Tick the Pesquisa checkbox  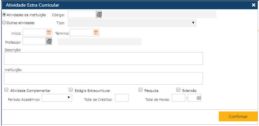(140, 90)
